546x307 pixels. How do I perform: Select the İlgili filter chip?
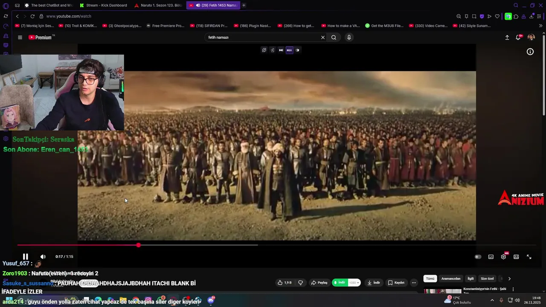470,278
